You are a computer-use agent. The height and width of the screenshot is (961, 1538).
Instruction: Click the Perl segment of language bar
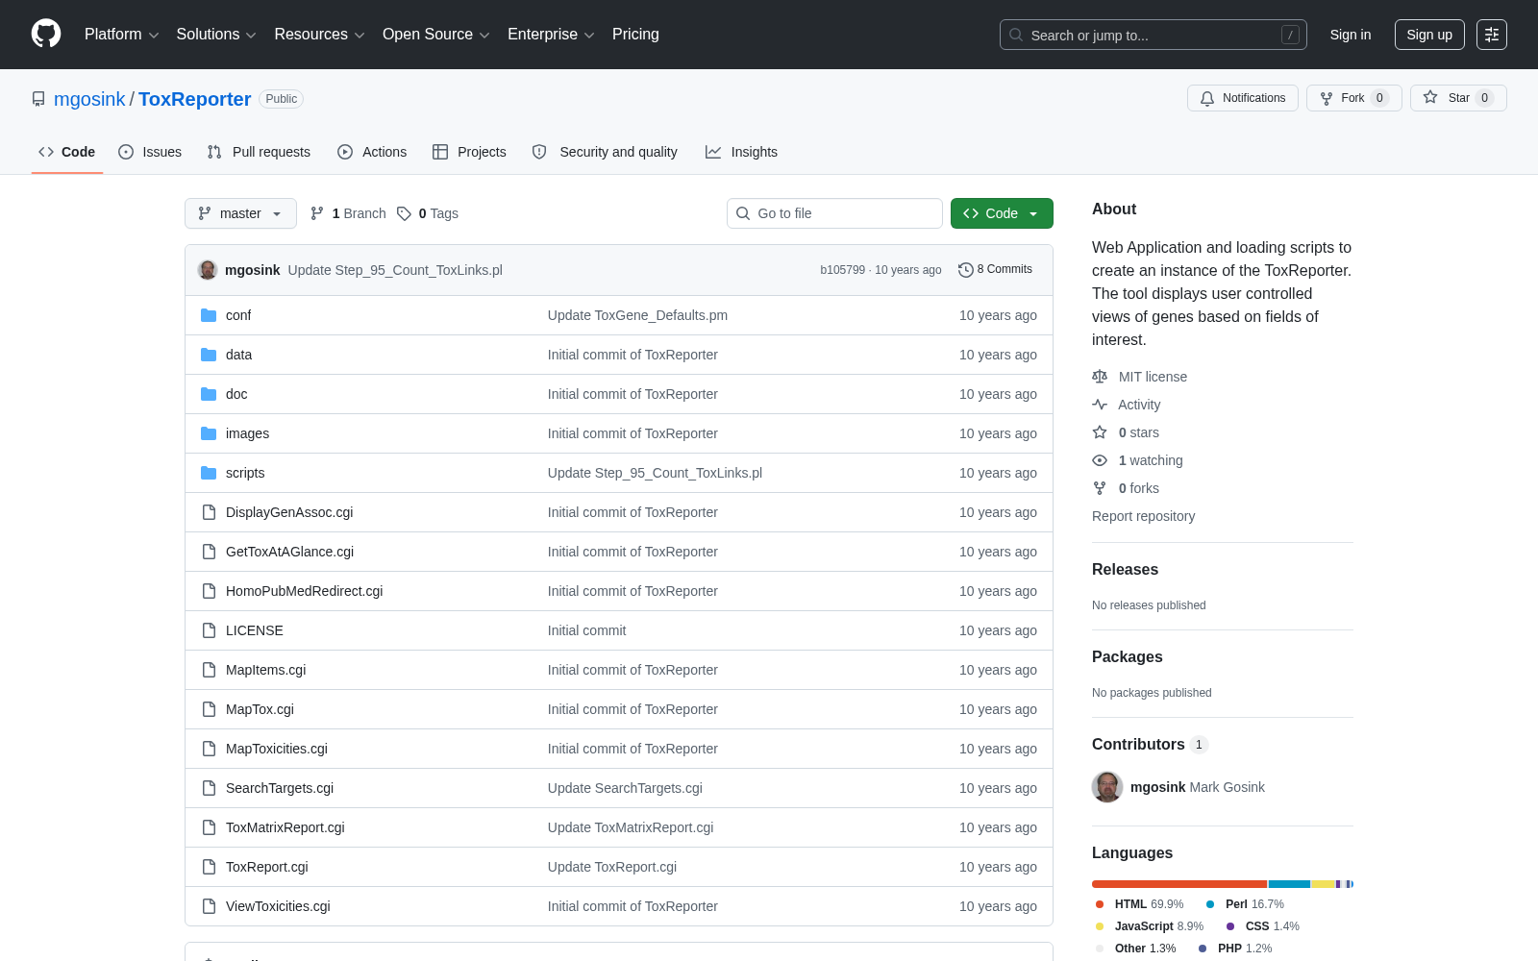tap(1289, 884)
